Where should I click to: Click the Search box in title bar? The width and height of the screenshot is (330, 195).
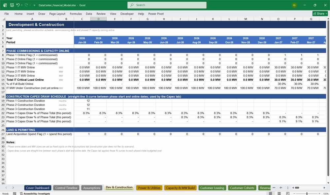click(167, 5)
